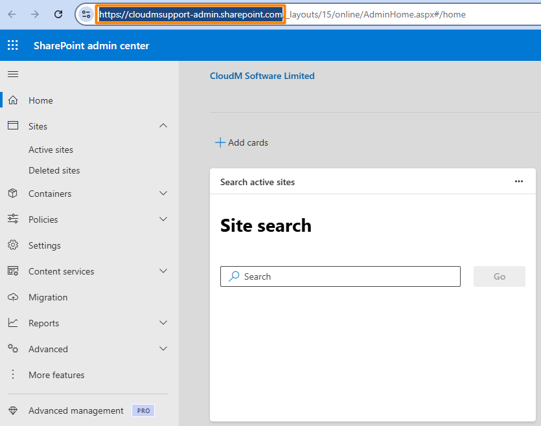Click the Advanced management diamond icon
The image size is (541, 426).
point(13,410)
